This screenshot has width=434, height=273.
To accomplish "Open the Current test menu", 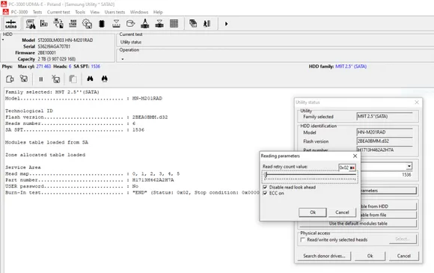I will pyautogui.click(x=58, y=12).
